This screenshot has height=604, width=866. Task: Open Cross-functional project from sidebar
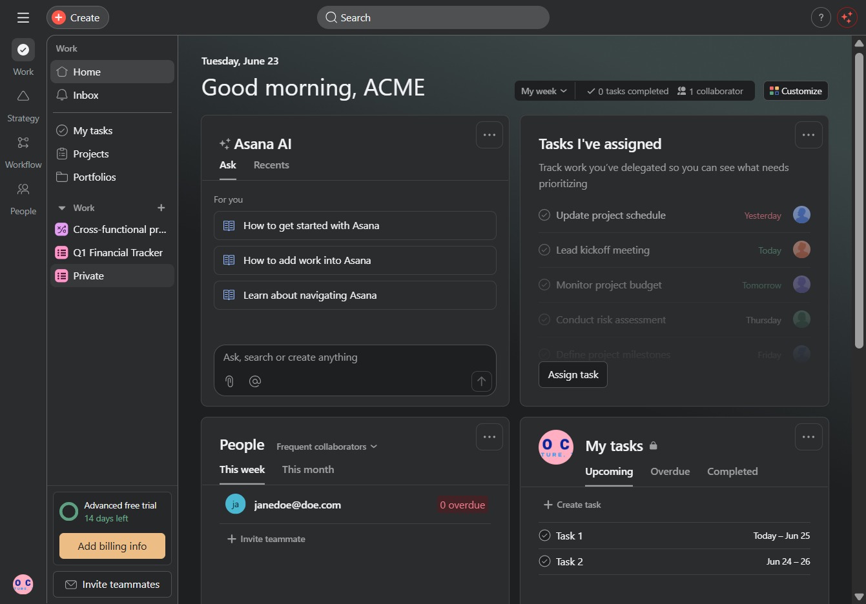pyautogui.click(x=112, y=229)
